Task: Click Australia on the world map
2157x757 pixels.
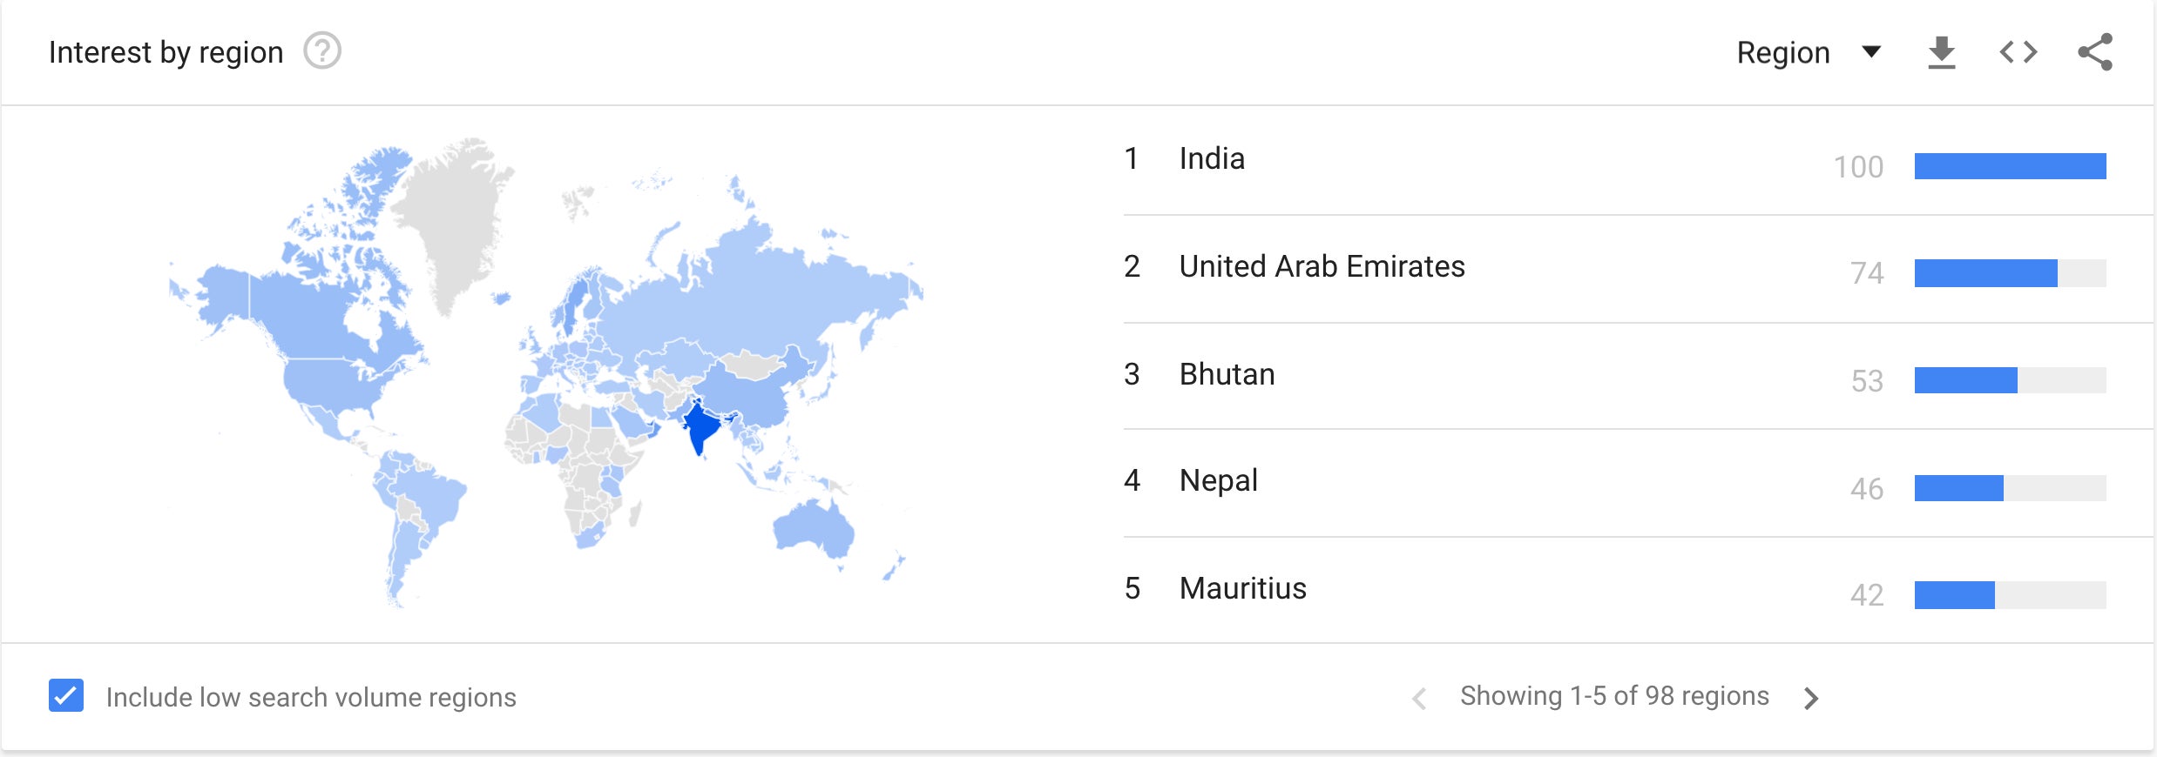Action: 815,527
